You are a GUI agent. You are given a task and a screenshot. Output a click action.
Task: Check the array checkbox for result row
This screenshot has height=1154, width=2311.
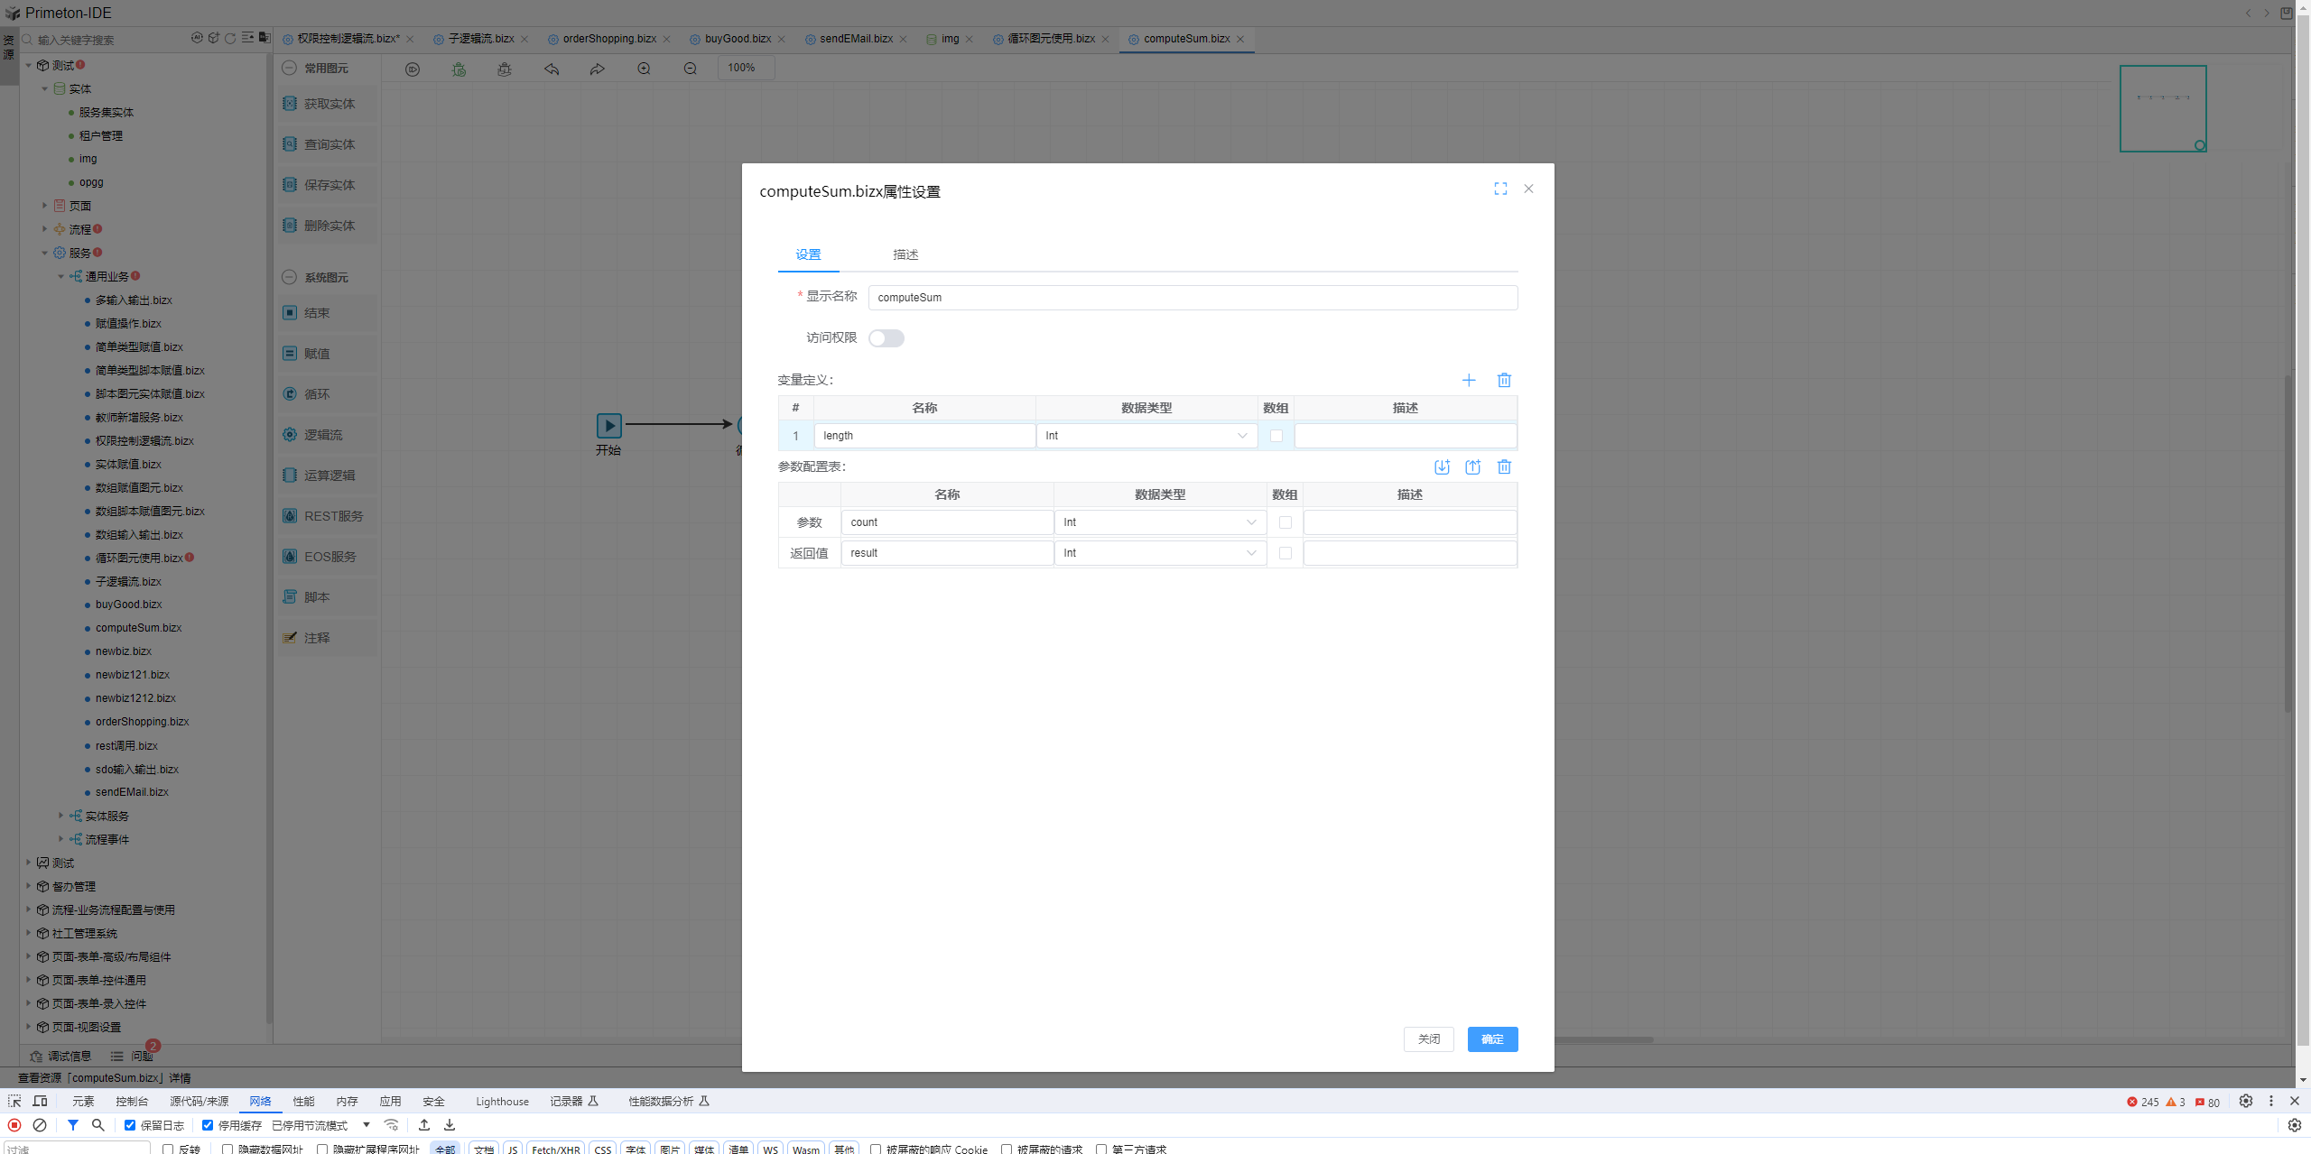(1285, 553)
